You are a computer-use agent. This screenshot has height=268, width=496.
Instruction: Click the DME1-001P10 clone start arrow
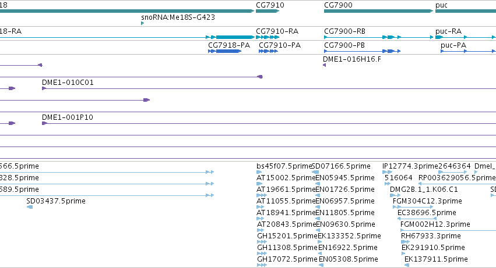[44, 123]
